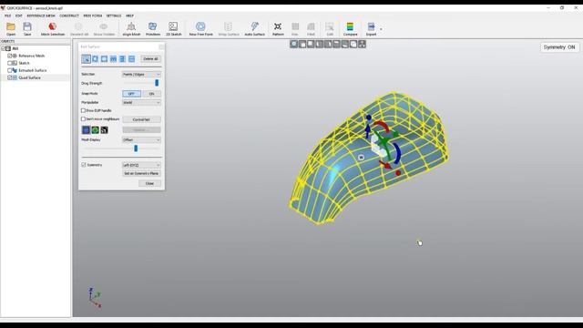Screen dimensions: 583x328
Task: Open the Align Mesh tool
Action: click(x=131, y=28)
